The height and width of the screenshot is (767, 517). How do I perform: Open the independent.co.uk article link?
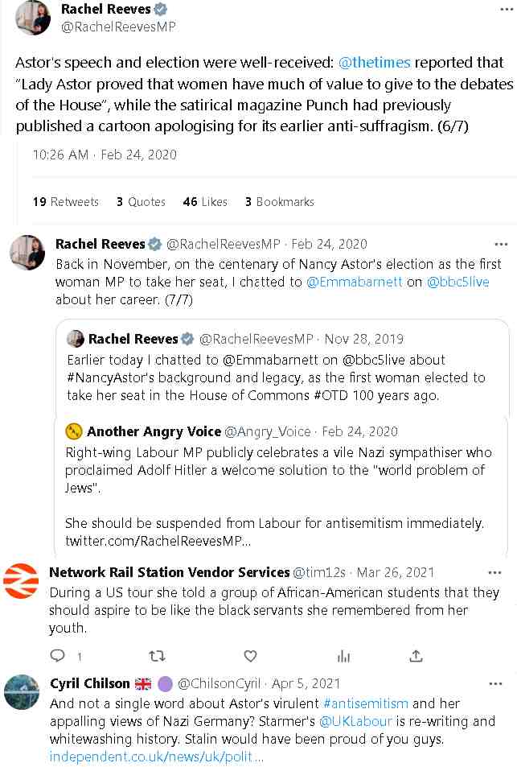point(156,757)
